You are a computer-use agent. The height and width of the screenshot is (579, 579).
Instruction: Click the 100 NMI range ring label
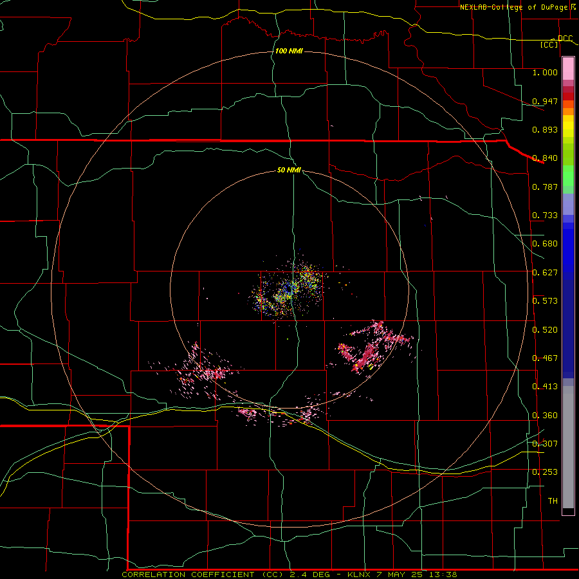click(x=289, y=51)
